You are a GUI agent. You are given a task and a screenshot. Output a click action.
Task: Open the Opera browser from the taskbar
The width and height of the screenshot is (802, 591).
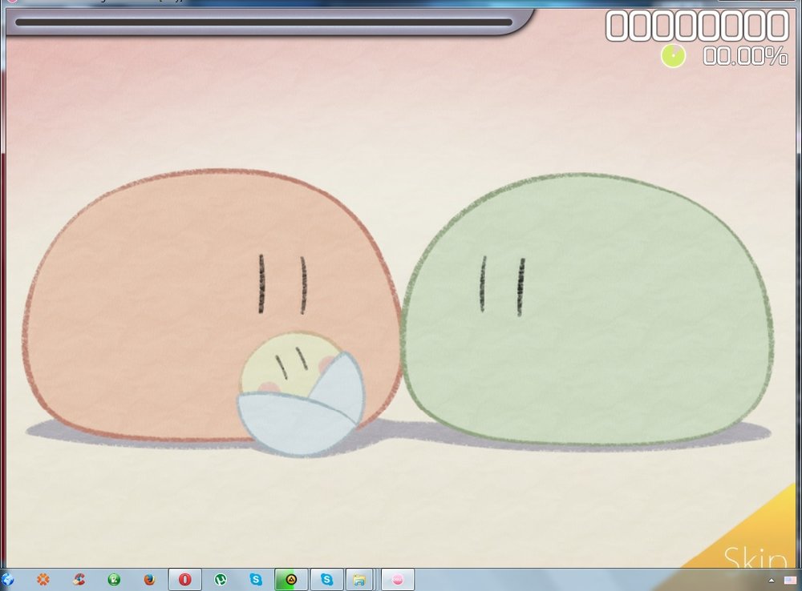(185, 579)
